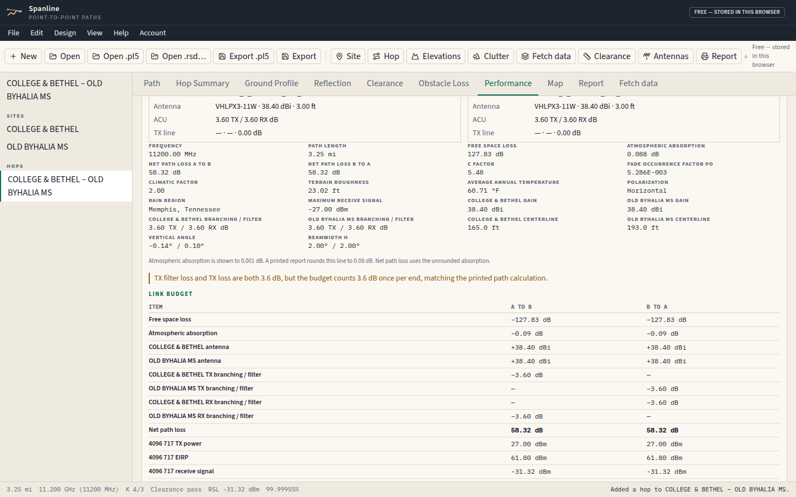The height and width of the screenshot is (497, 796).
Task: Select OLD BYHALIA MS site in sidebar
Action: point(66,147)
